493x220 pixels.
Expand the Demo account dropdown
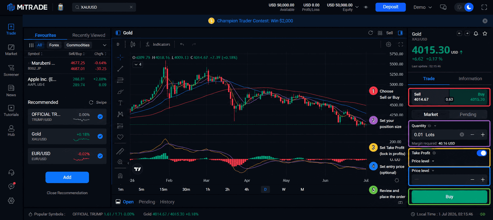pos(423,7)
